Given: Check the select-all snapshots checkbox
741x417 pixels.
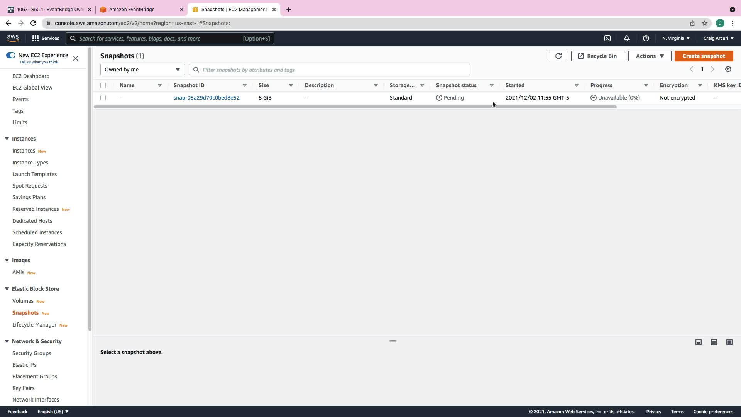Looking at the screenshot, I should coord(103,85).
